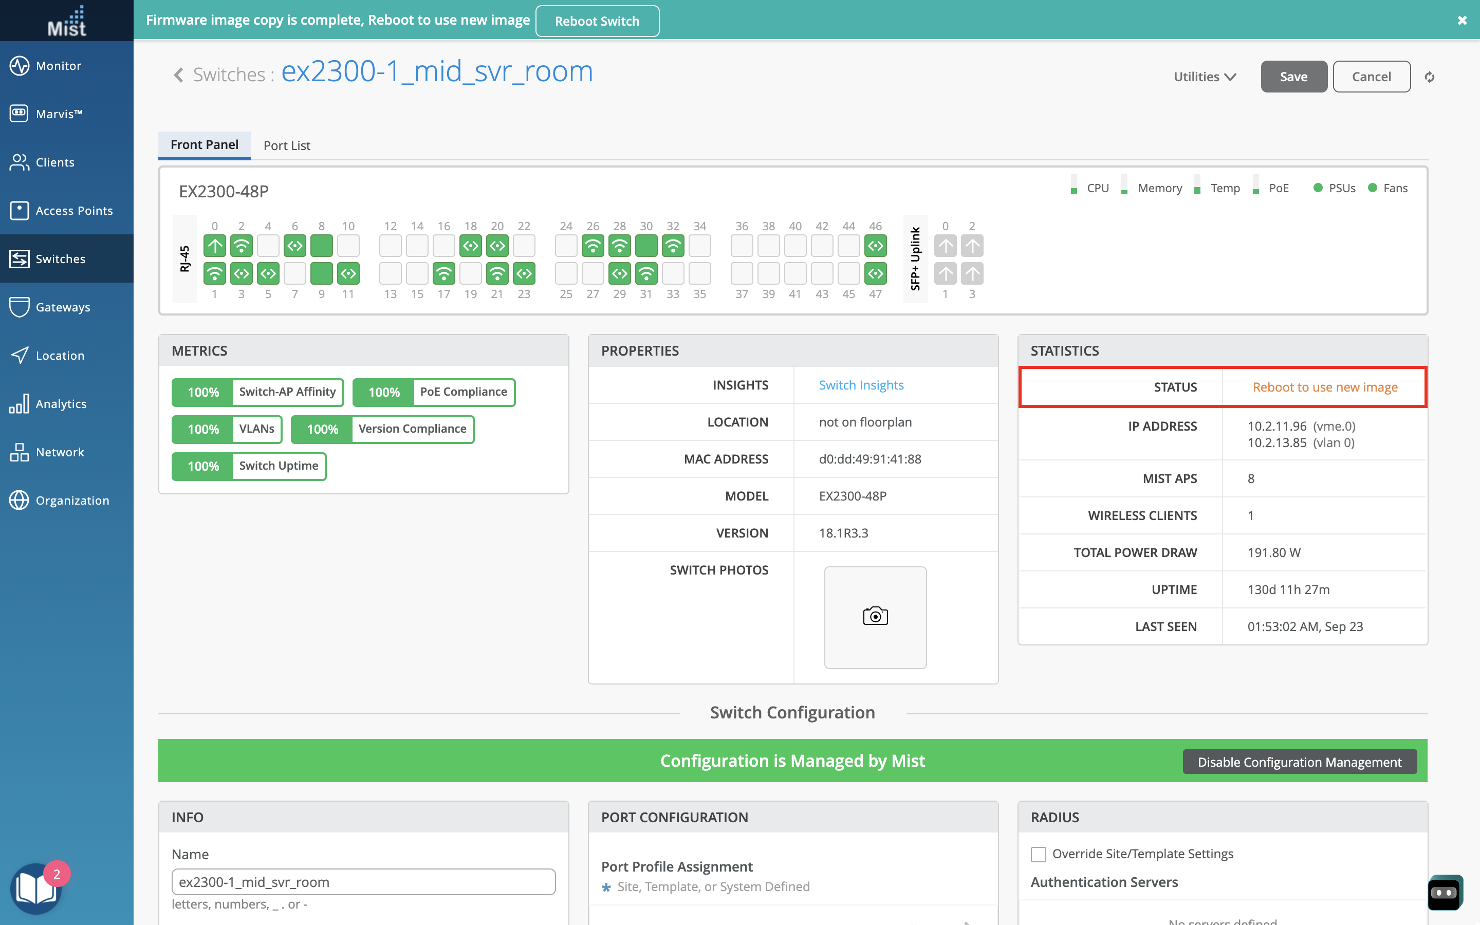Click Disable Configuration Management button
The height and width of the screenshot is (925, 1480).
click(1299, 762)
